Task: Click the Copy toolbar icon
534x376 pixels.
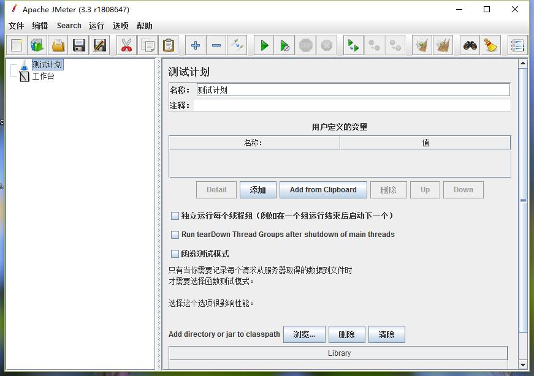Action: coord(148,45)
